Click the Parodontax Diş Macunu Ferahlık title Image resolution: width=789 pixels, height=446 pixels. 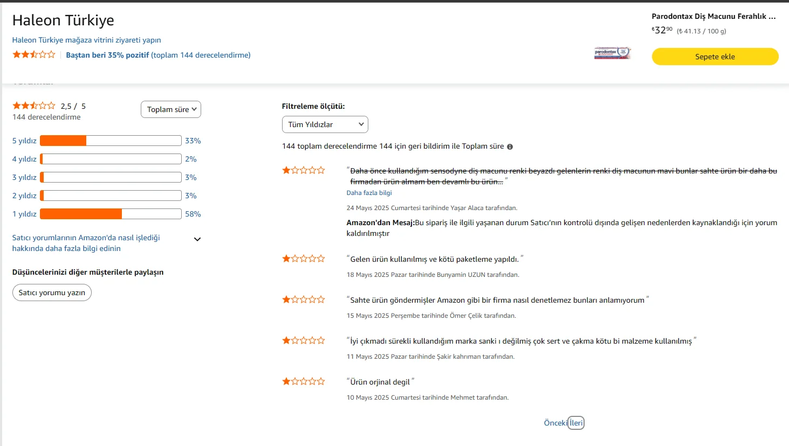tap(713, 16)
